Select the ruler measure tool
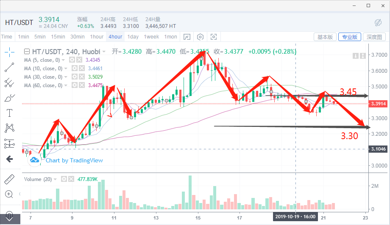The height and width of the screenshot is (225, 390). 9,179
